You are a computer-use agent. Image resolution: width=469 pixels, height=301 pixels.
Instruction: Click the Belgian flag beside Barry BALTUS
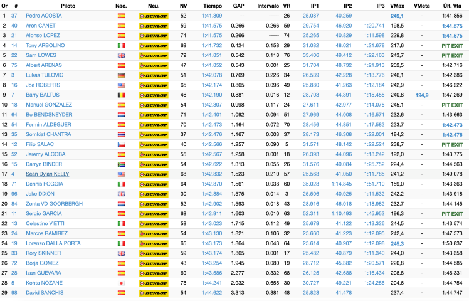(x=121, y=95)
